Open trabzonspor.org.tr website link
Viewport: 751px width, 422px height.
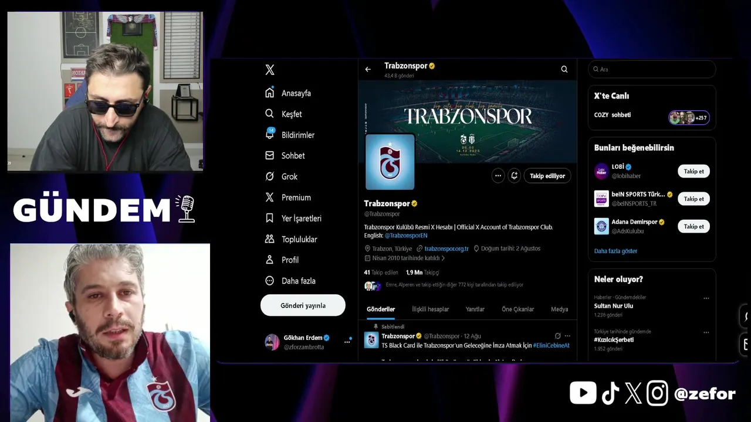click(446, 249)
